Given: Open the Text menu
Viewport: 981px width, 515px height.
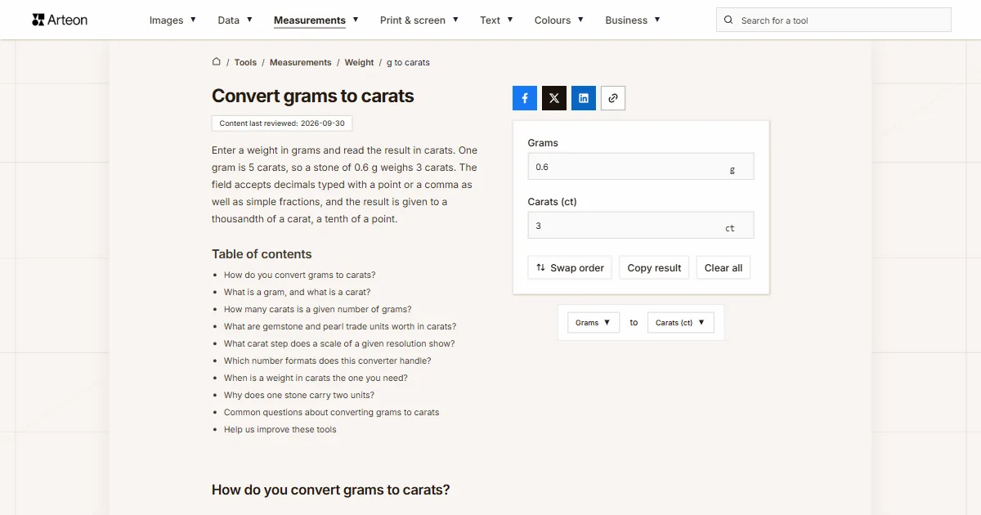Looking at the screenshot, I should coord(496,20).
